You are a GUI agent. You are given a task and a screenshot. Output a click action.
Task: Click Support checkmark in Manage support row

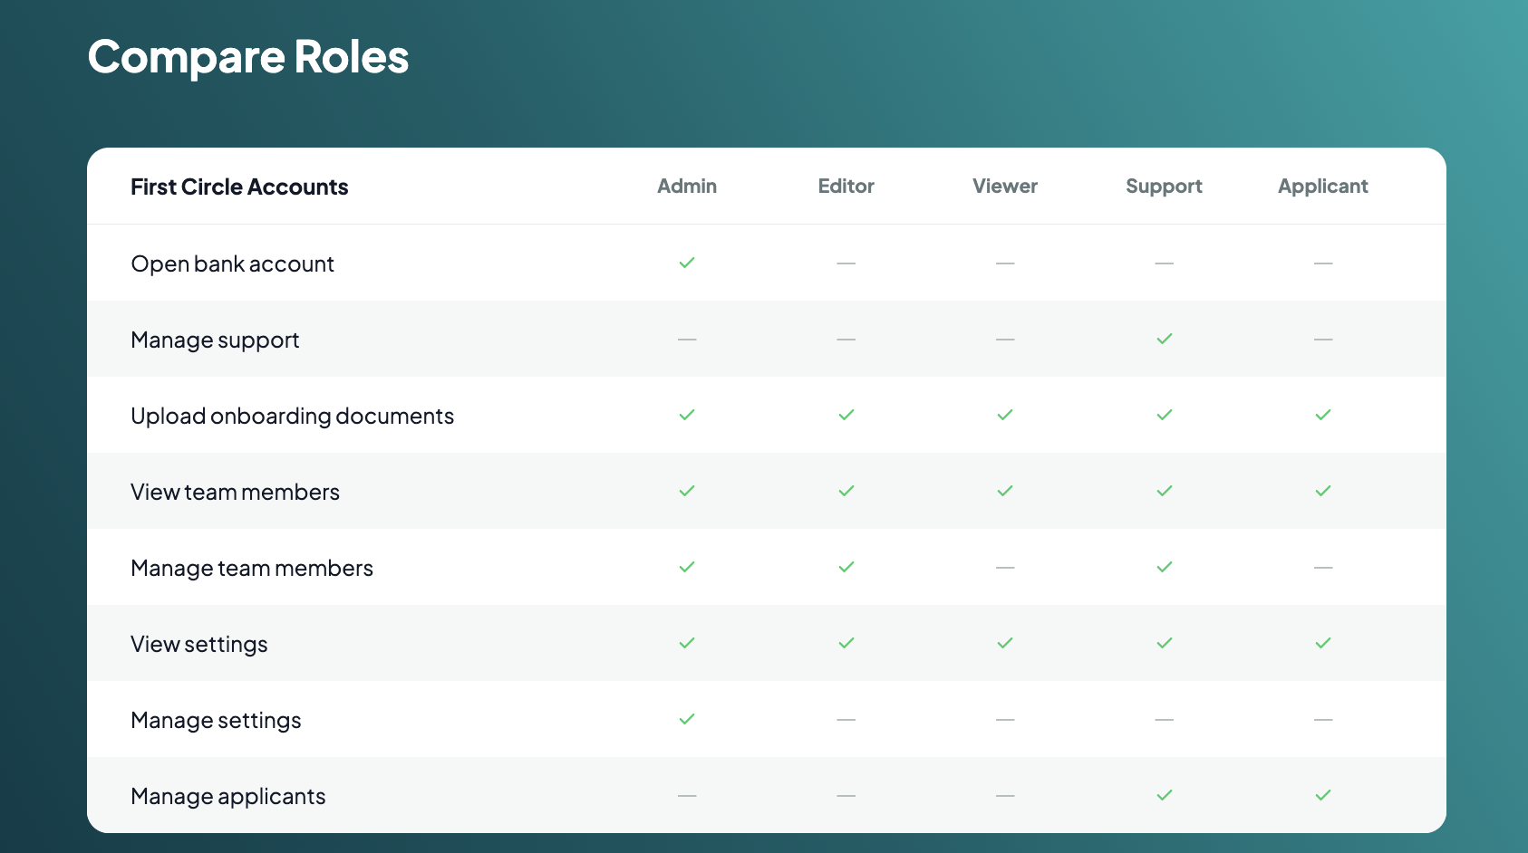pos(1165,339)
